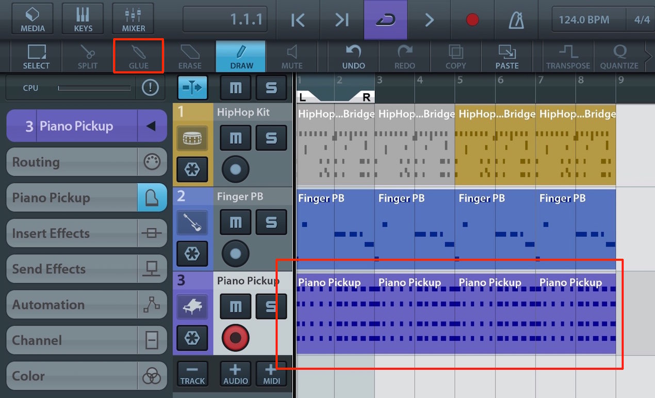655x398 pixels.
Task: Freeze the Piano Pickup track
Action: [x=192, y=338]
